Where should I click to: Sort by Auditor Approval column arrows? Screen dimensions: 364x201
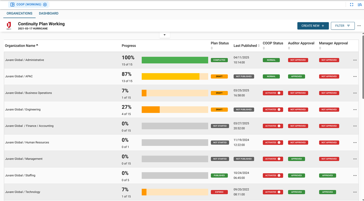(289, 48)
